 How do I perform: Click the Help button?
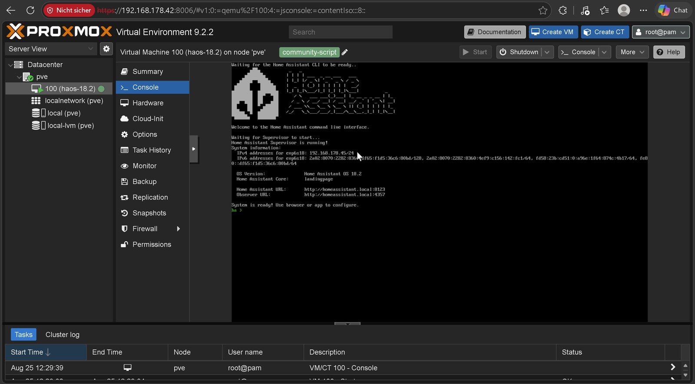pos(669,52)
